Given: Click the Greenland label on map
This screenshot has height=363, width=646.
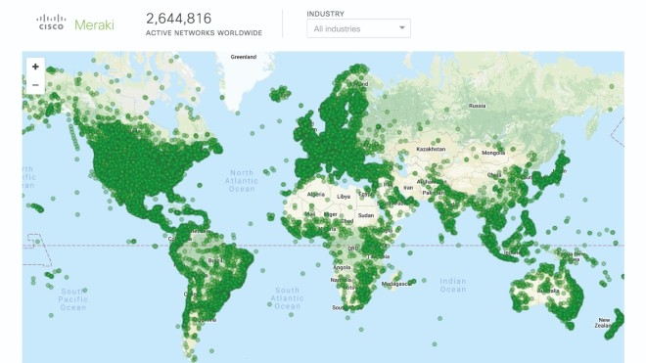Looking at the screenshot, I should pyautogui.click(x=244, y=57).
